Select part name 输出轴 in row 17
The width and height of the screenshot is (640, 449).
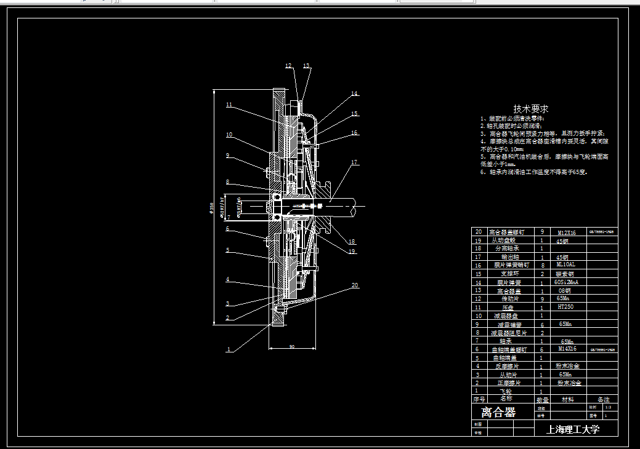click(510, 257)
